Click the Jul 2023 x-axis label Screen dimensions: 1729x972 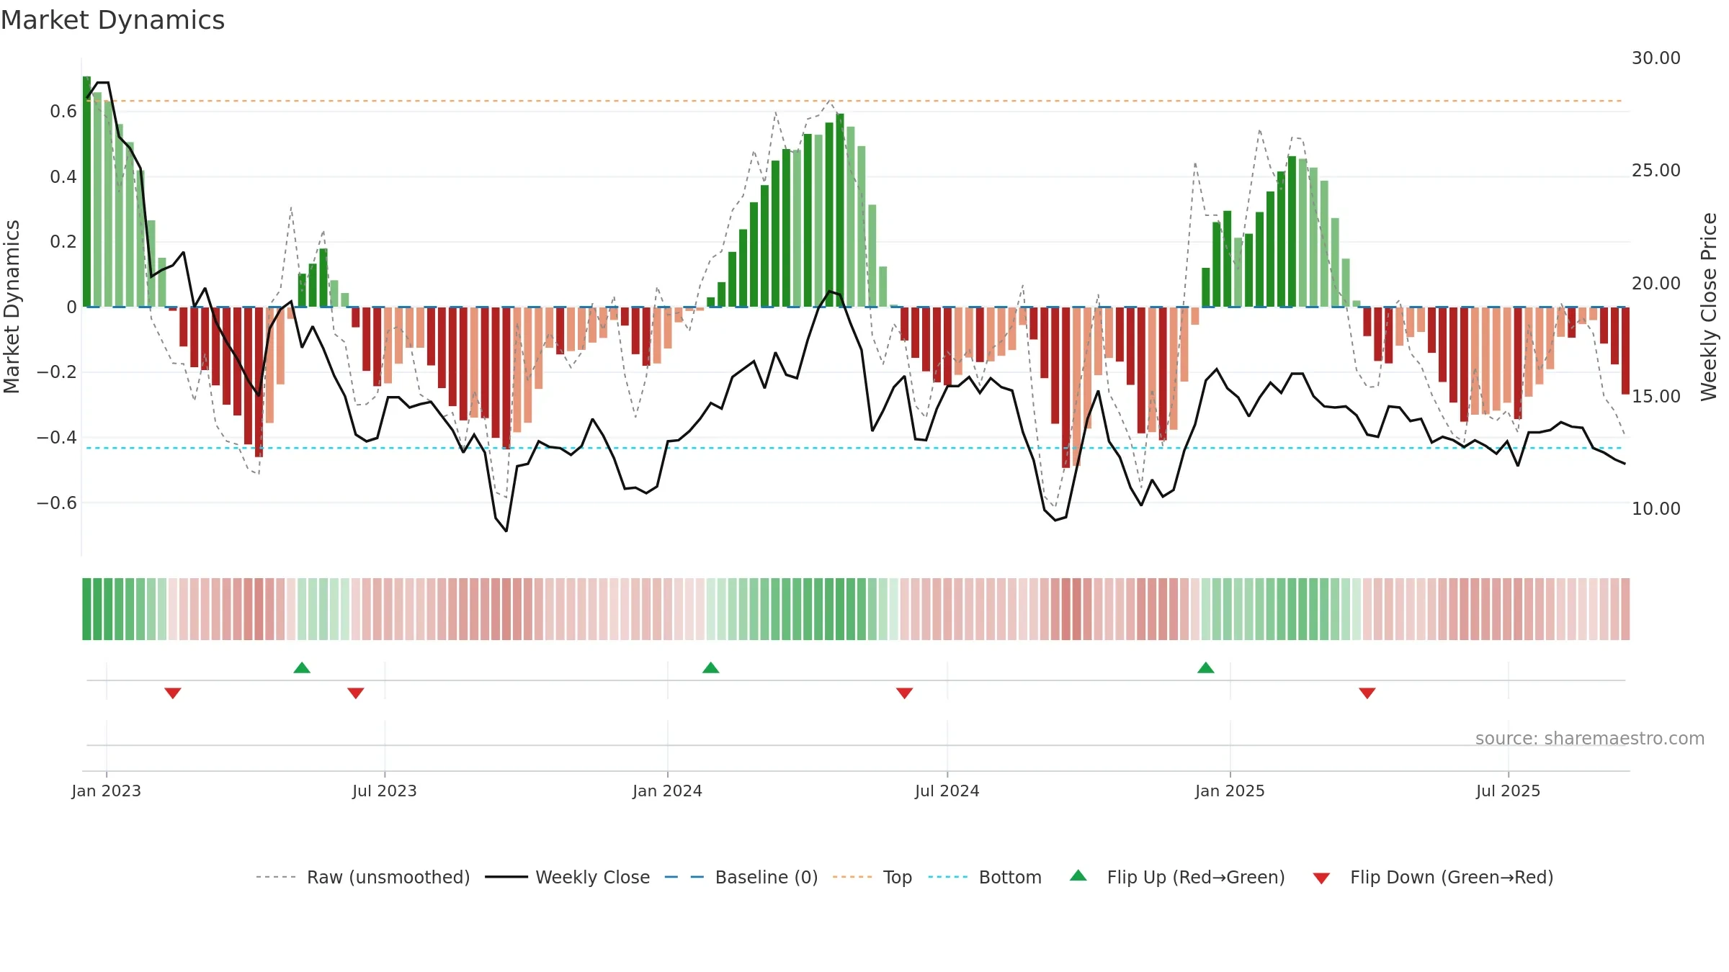(x=384, y=791)
